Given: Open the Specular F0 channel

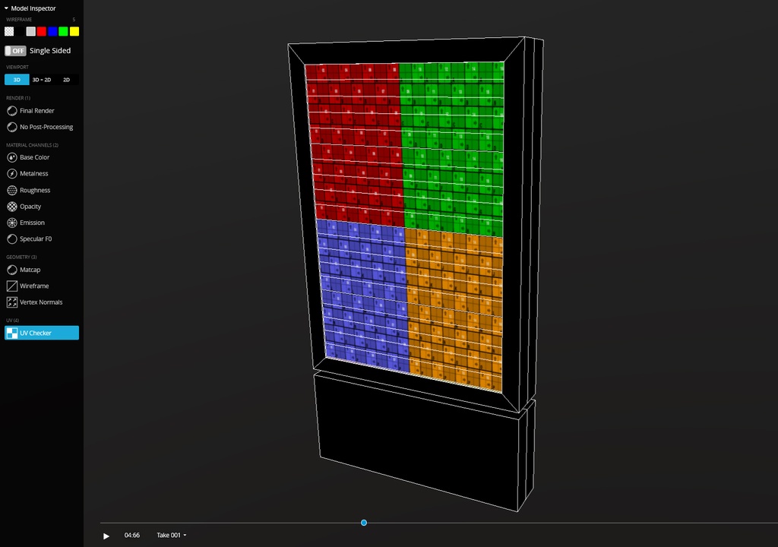Looking at the screenshot, I should pos(12,239).
